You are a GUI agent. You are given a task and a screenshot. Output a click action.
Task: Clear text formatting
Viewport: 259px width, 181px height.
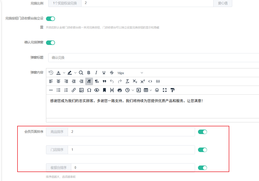click(127, 81)
